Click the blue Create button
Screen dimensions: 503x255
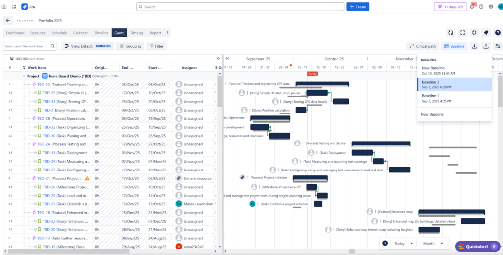358,7
